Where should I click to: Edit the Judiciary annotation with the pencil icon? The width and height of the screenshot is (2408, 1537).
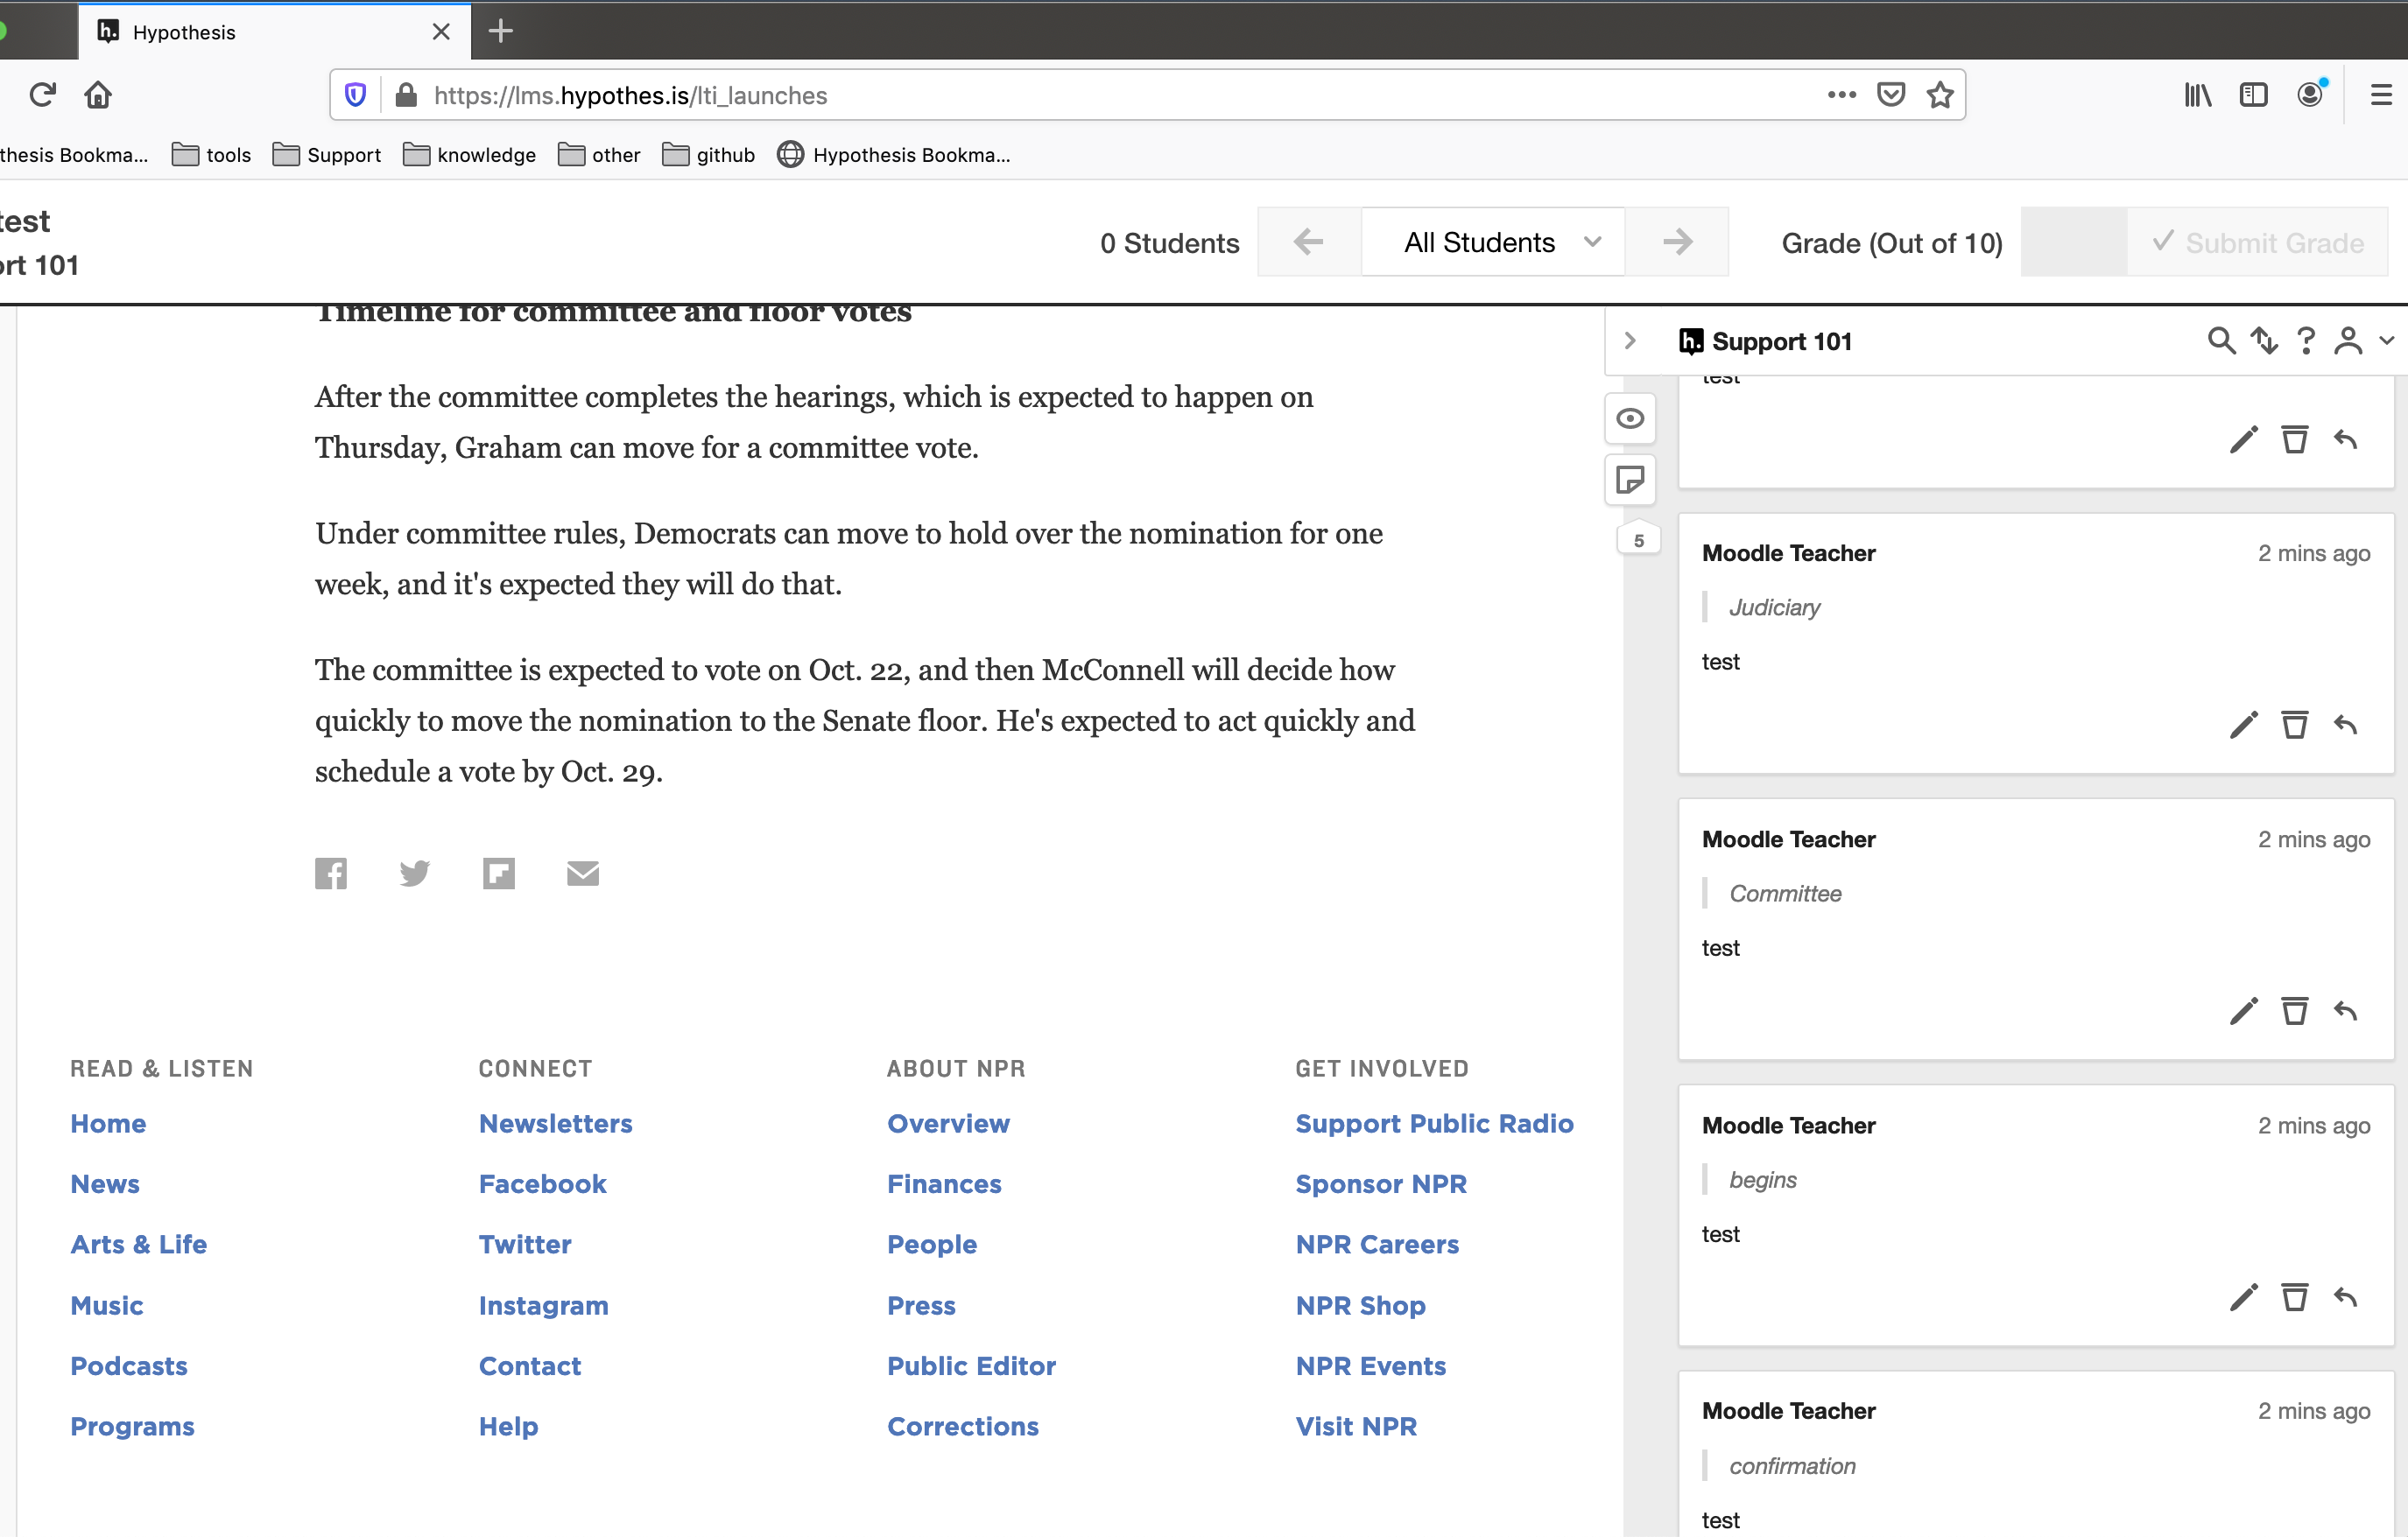click(2243, 724)
